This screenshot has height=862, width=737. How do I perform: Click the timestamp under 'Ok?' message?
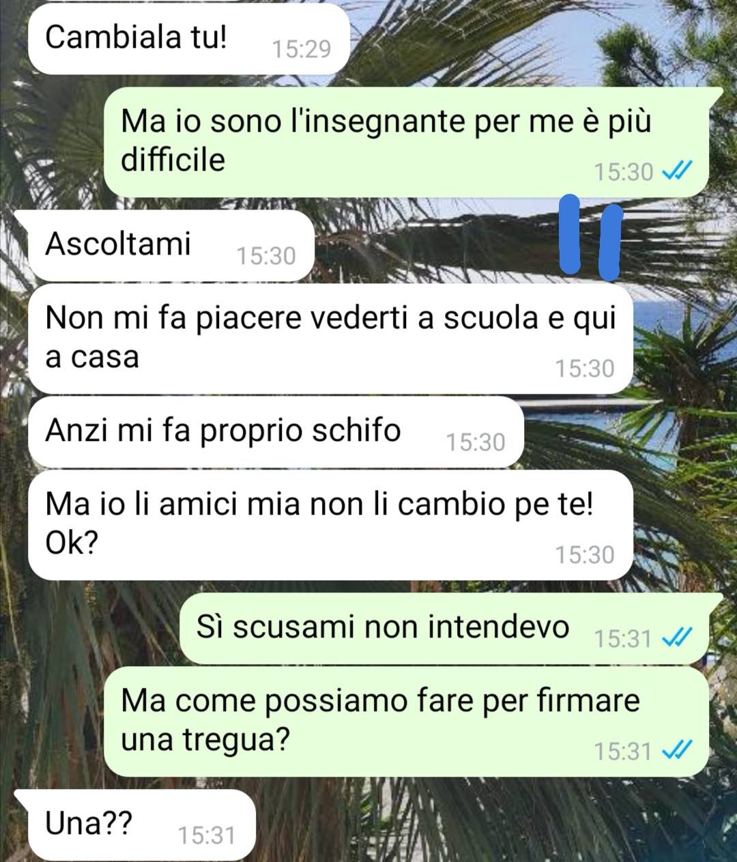(x=585, y=555)
